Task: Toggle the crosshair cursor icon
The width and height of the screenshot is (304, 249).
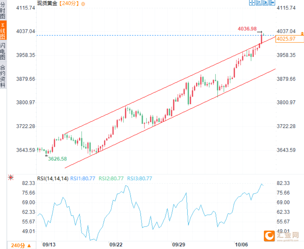Action: click(x=252, y=3)
